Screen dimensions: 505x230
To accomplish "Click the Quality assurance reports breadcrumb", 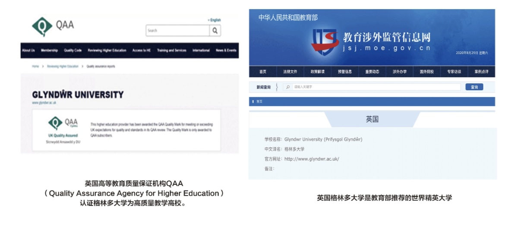I will coord(101,66).
